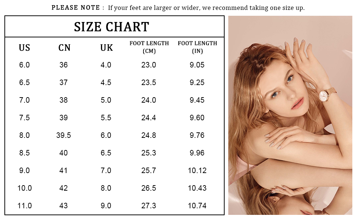The height and width of the screenshot is (220, 356).
Task: Click the 10.74 inch value
Action: (197, 206)
